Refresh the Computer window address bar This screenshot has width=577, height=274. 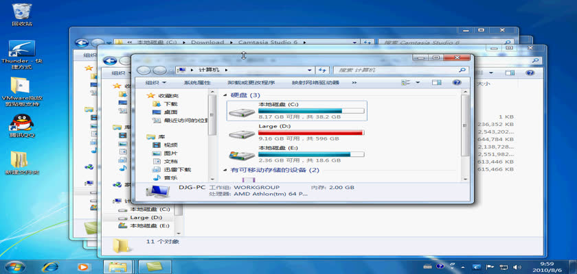coord(322,70)
